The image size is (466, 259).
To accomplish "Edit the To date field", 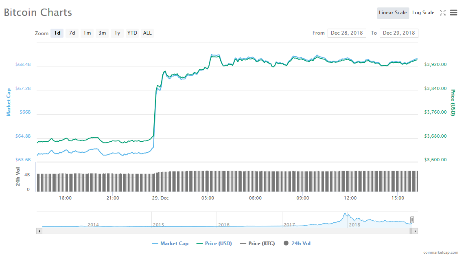I will [x=399, y=33].
